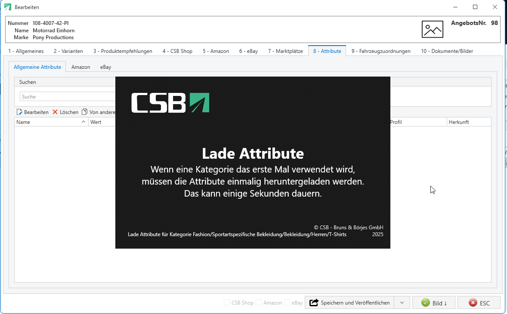Click the copy icon beside Von andere

(85, 112)
